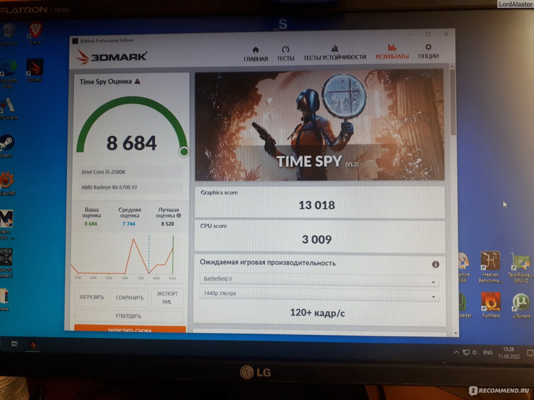Click the AMD Radeon RX 6700 XT label
The height and width of the screenshot is (400, 534).
(x=109, y=187)
